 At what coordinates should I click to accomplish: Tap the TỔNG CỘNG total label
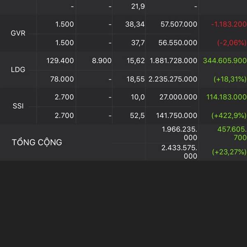pyautogui.click(x=37, y=142)
